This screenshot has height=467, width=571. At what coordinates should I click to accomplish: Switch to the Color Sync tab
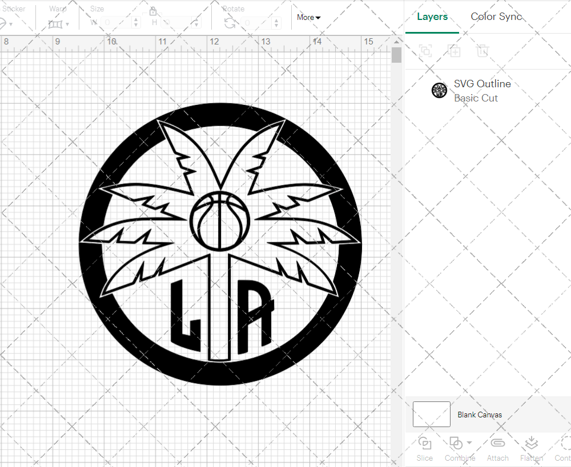coord(496,17)
